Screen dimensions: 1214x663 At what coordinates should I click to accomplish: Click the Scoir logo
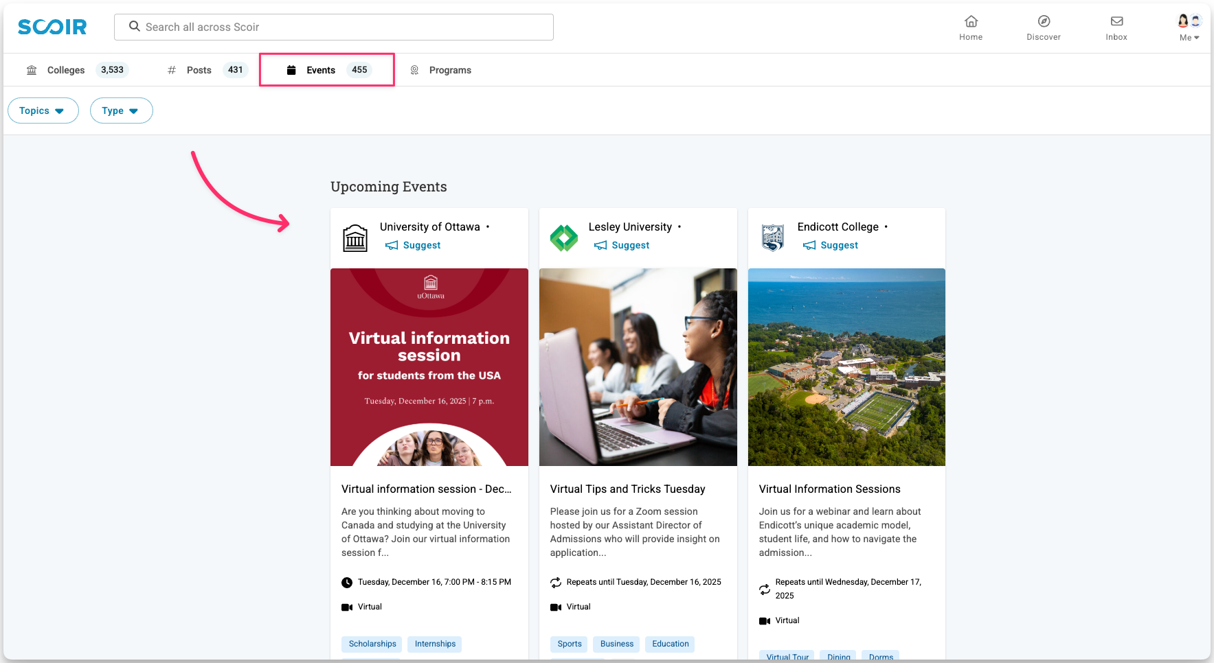point(52,27)
